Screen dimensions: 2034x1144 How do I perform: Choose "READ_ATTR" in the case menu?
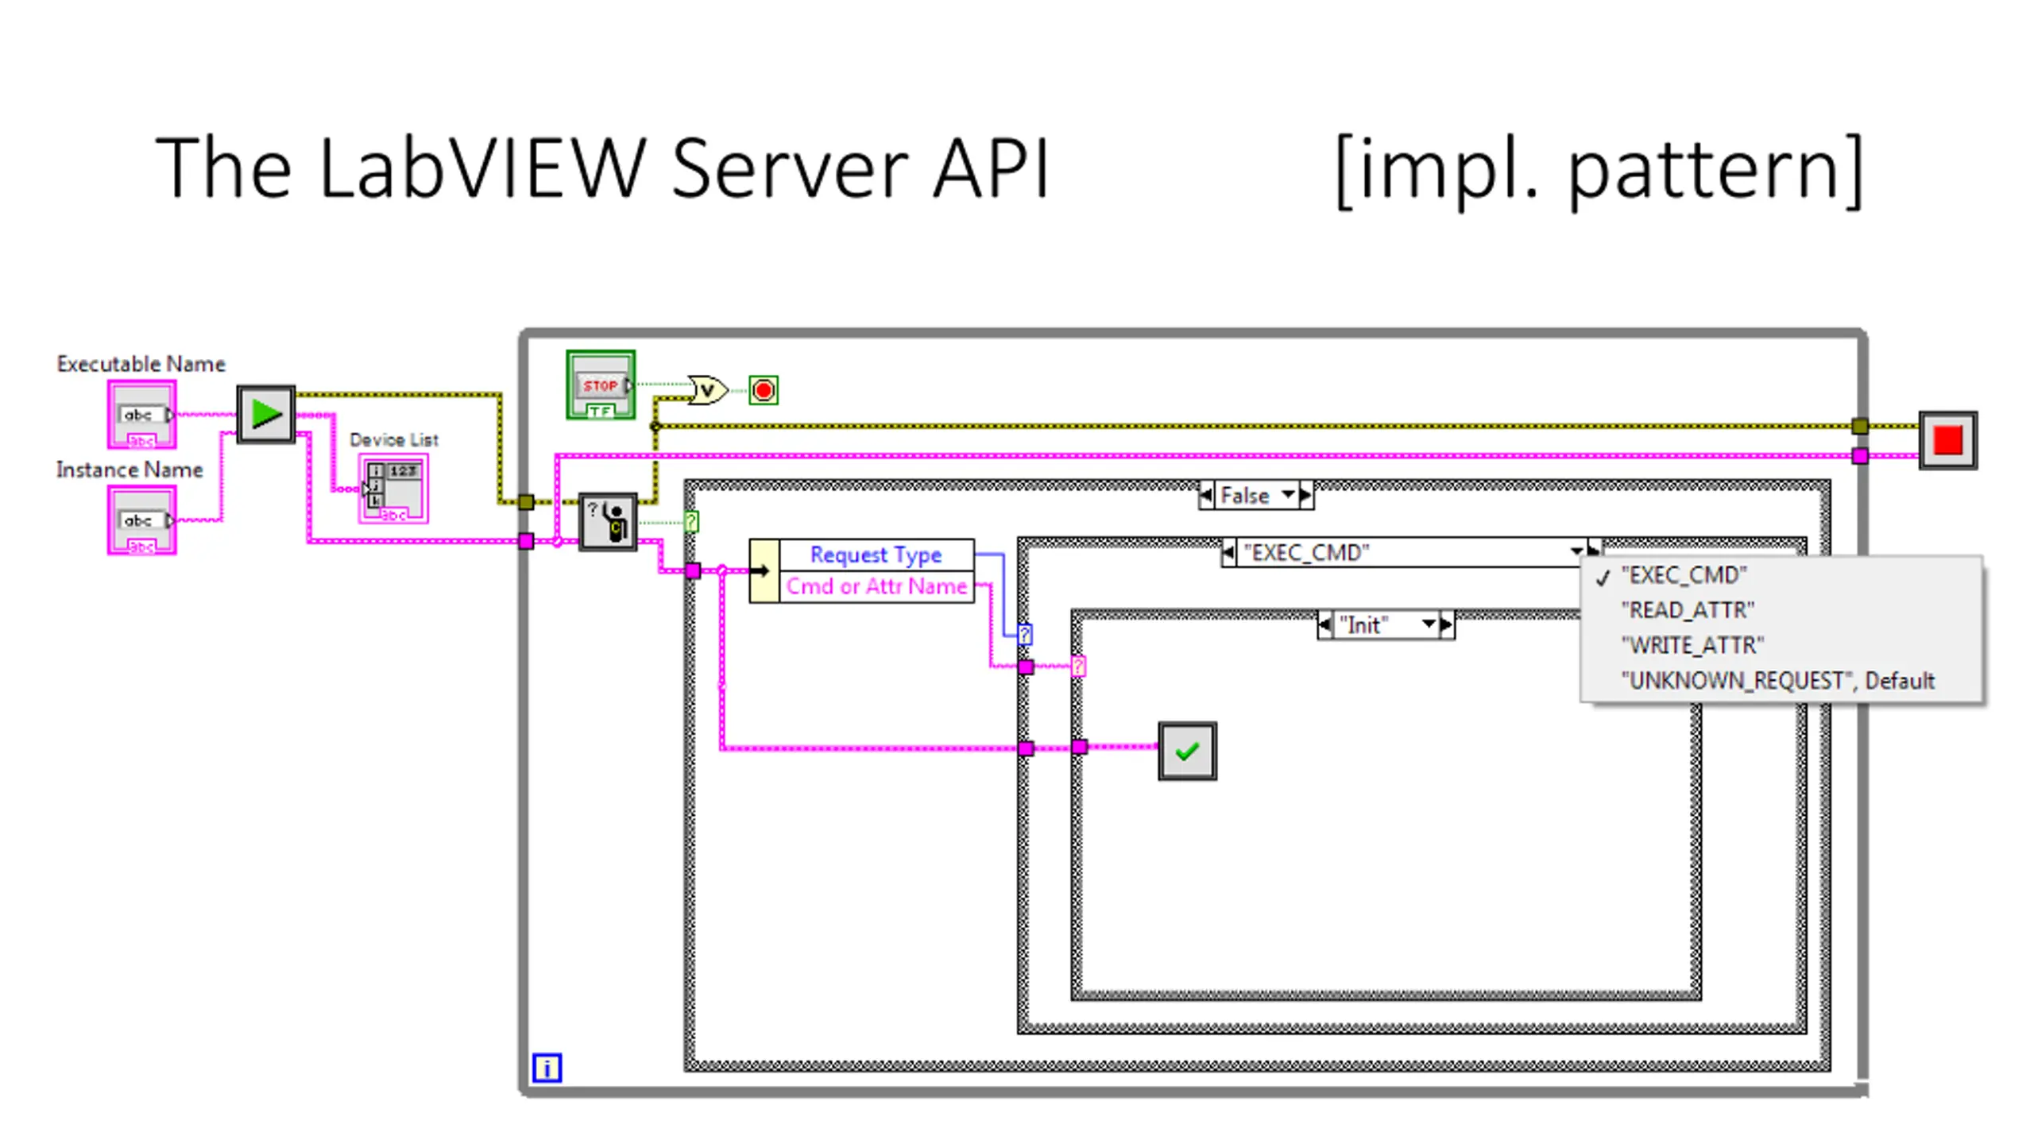pyautogui.click(x=1781, y=610)
